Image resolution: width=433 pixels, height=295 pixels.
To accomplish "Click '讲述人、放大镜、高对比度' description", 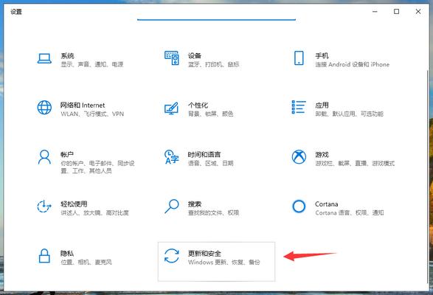I will point(94,212).
